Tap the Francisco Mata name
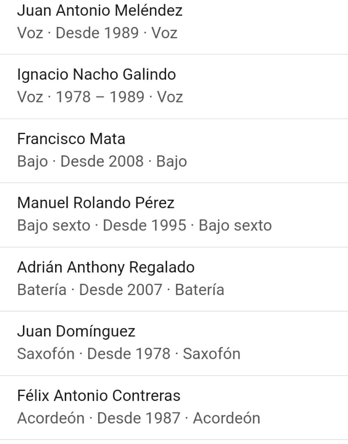This screenshot has width=348, height=444. pyautogui.click(x=71, y=139)
